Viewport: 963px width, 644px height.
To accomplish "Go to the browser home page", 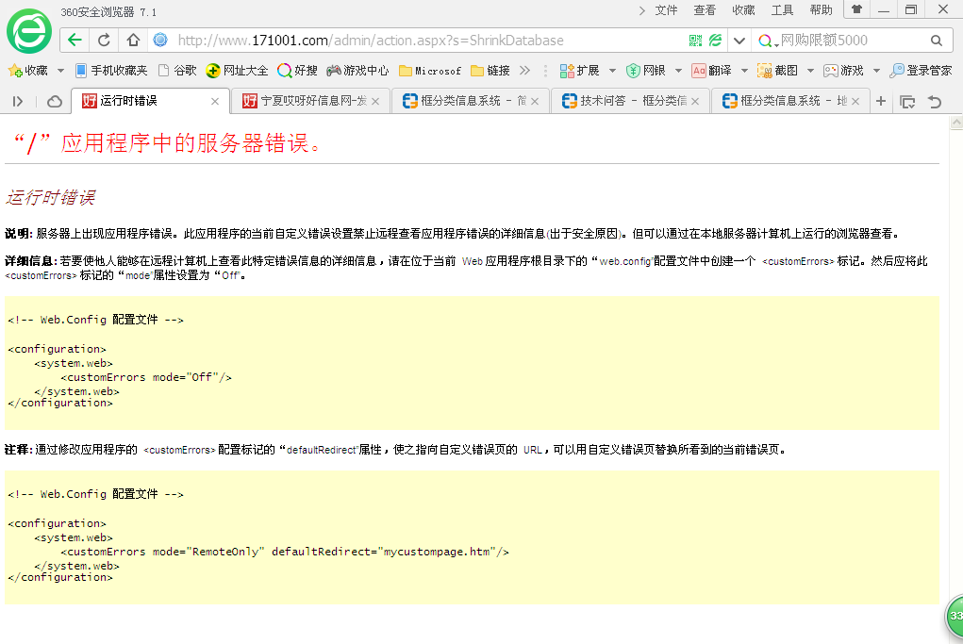I will coord(133,41).
